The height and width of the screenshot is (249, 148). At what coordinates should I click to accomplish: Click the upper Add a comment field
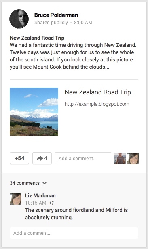pyautogui.click(x=83, y=158)
